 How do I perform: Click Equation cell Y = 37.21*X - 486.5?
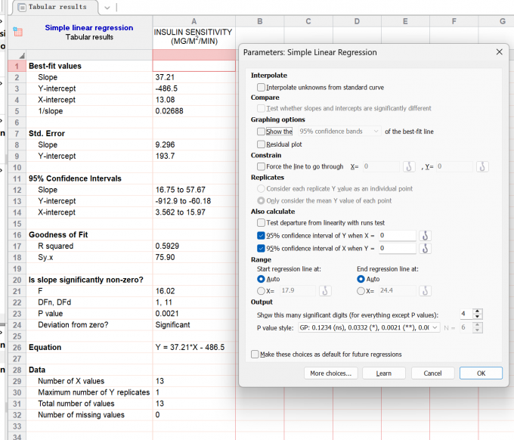pyautogui.click(x=194, y=347)
